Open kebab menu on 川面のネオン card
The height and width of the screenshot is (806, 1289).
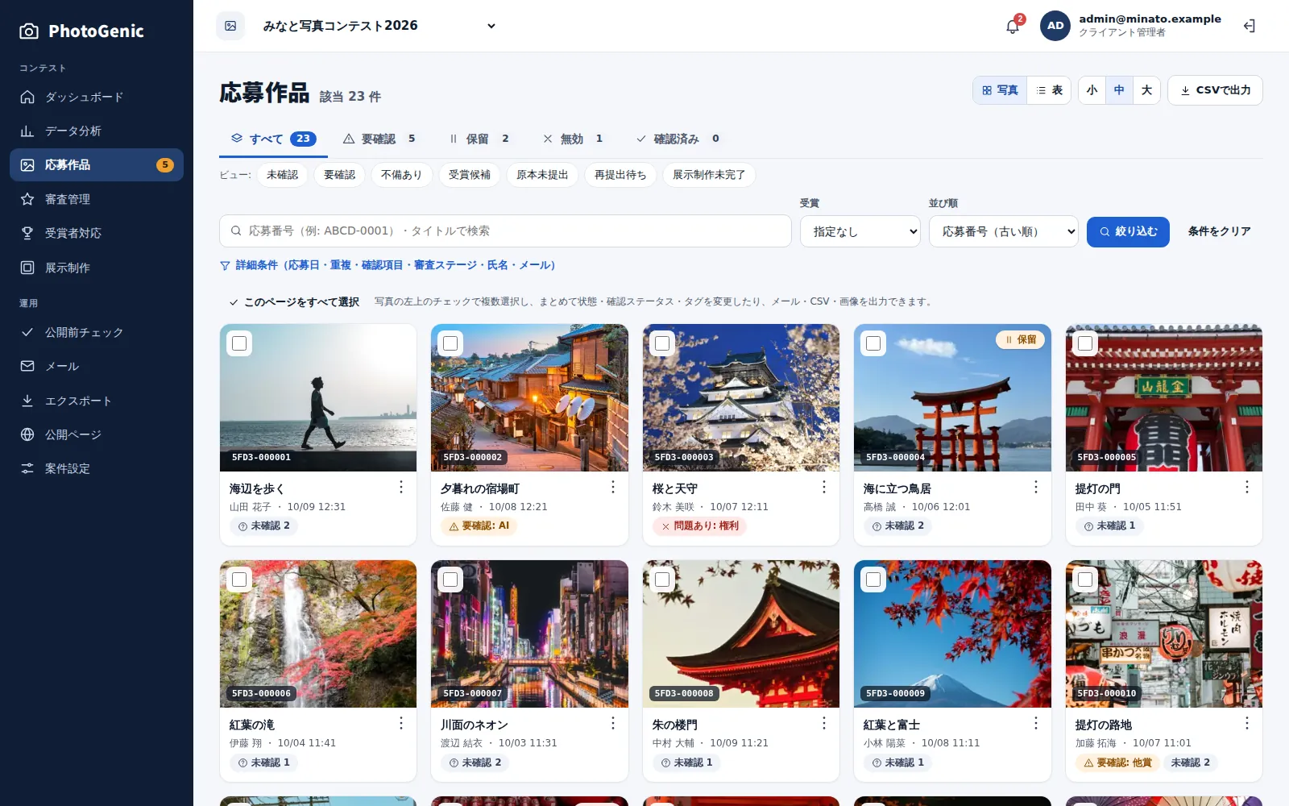click(613, 724)
